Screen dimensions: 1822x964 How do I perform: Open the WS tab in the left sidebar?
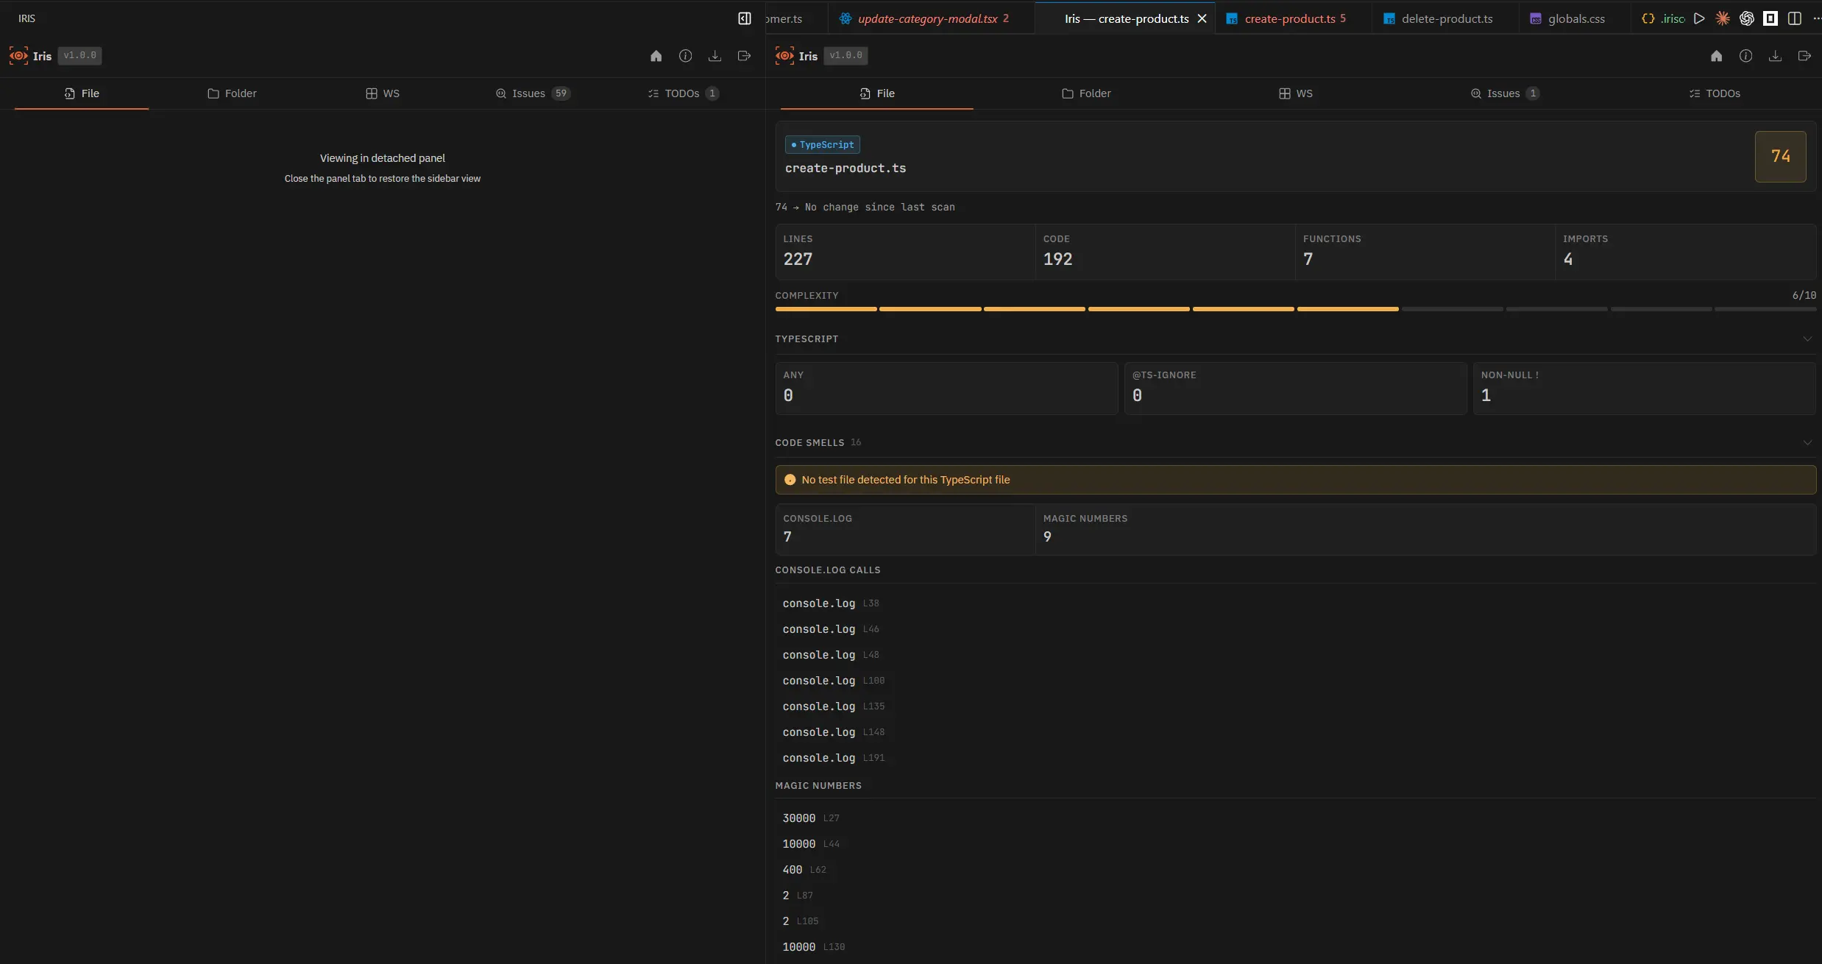[x=383, y=93]
